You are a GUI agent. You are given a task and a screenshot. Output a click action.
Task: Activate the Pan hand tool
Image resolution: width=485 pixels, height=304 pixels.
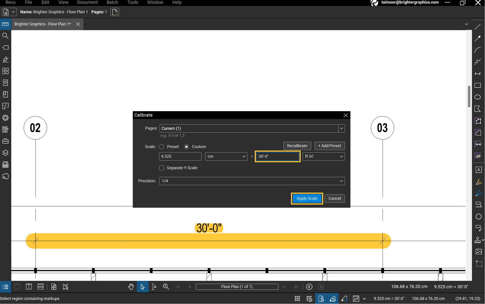click(131, 287)
